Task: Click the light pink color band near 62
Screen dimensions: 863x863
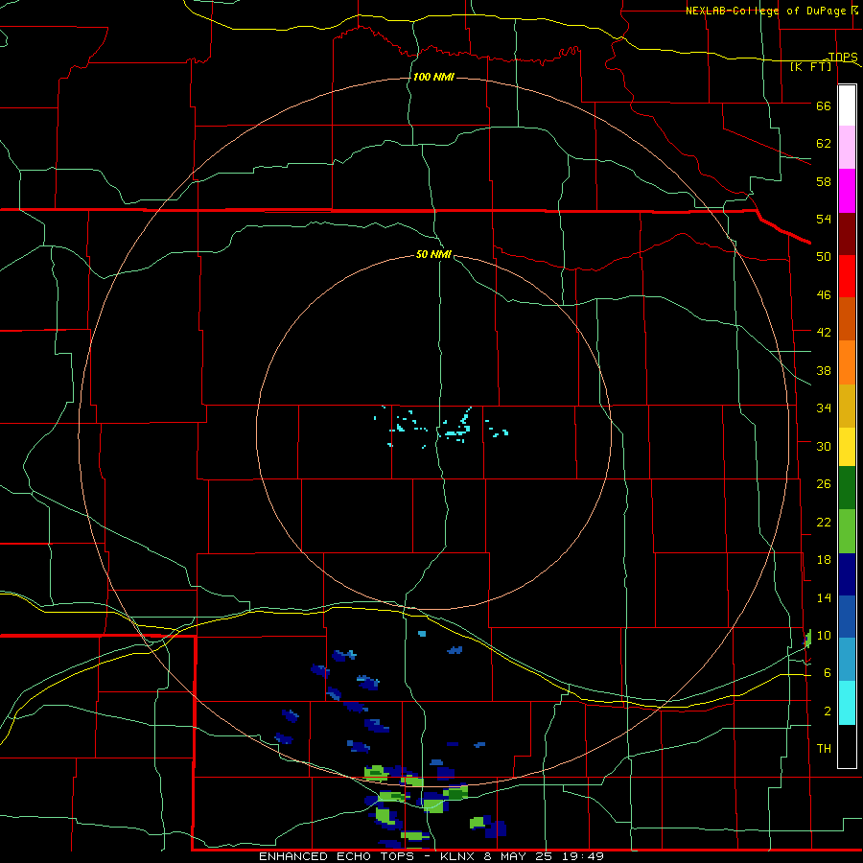Action: pos(847,148)
